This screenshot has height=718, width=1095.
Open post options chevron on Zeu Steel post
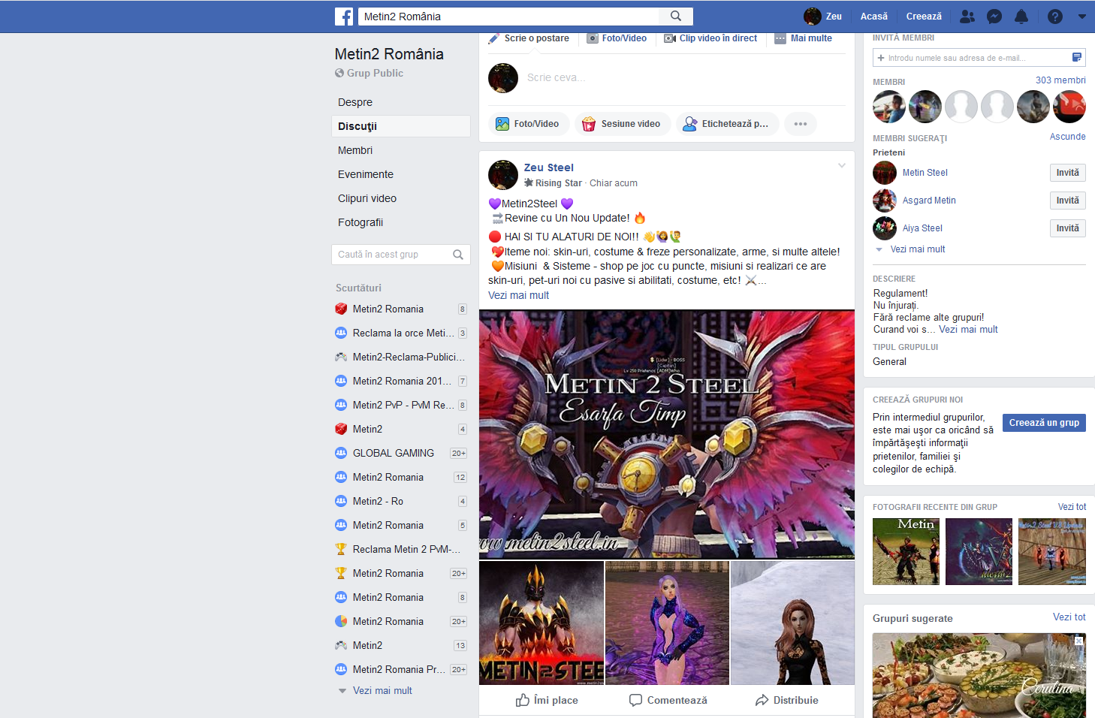point(842,166)
